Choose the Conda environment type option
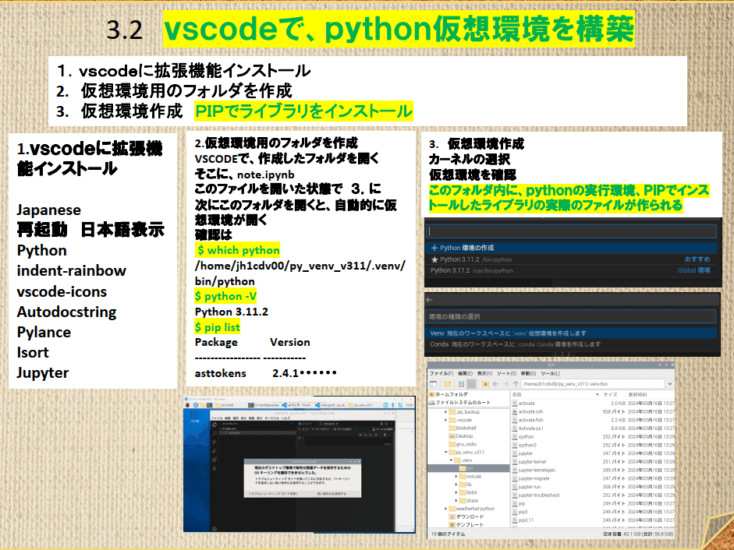The height and width of the screenshot is (550, 734). (x=571, y=344)
